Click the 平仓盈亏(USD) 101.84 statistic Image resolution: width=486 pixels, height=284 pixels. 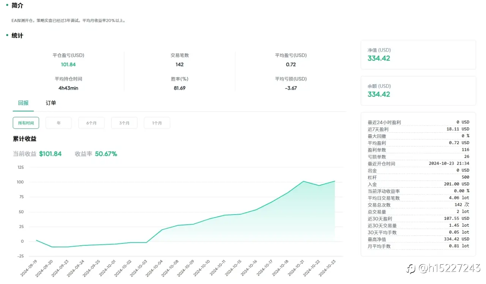[68, 60]
